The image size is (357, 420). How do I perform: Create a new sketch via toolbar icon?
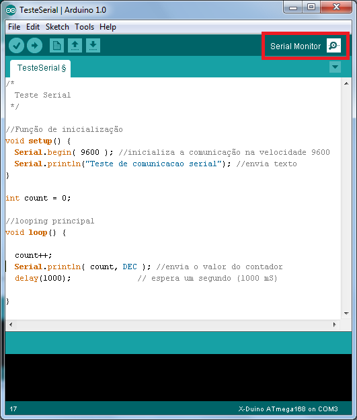click(56, 46)
